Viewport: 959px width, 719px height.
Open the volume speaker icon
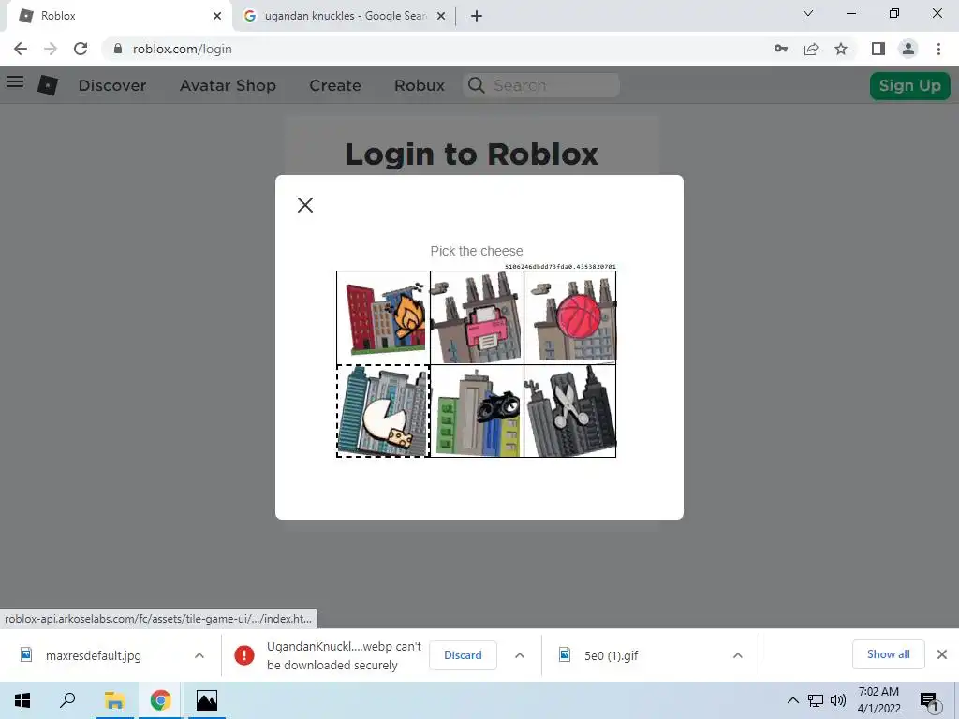(838, 700)
